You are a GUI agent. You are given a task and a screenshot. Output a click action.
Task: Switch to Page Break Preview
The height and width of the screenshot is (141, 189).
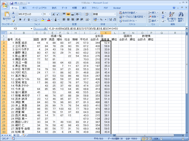[151, 139]
